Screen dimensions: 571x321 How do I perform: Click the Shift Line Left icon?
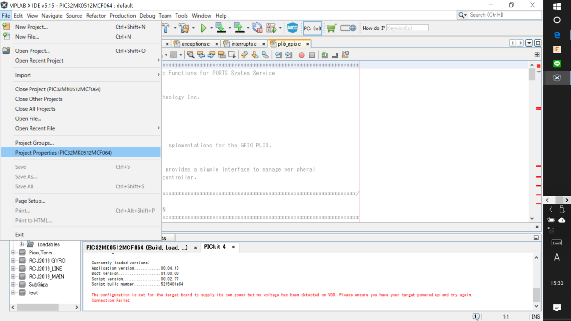278,55
